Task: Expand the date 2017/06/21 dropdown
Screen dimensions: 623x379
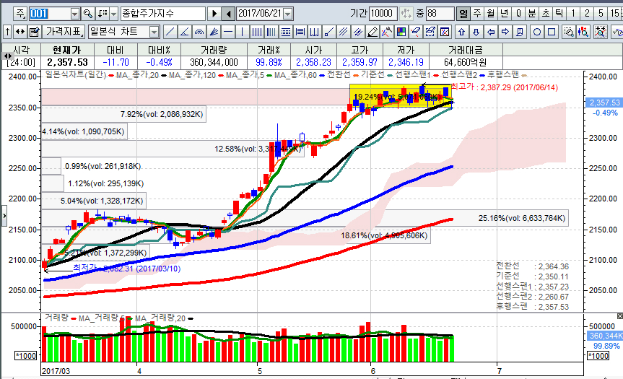Action: [x=288, y=14]
